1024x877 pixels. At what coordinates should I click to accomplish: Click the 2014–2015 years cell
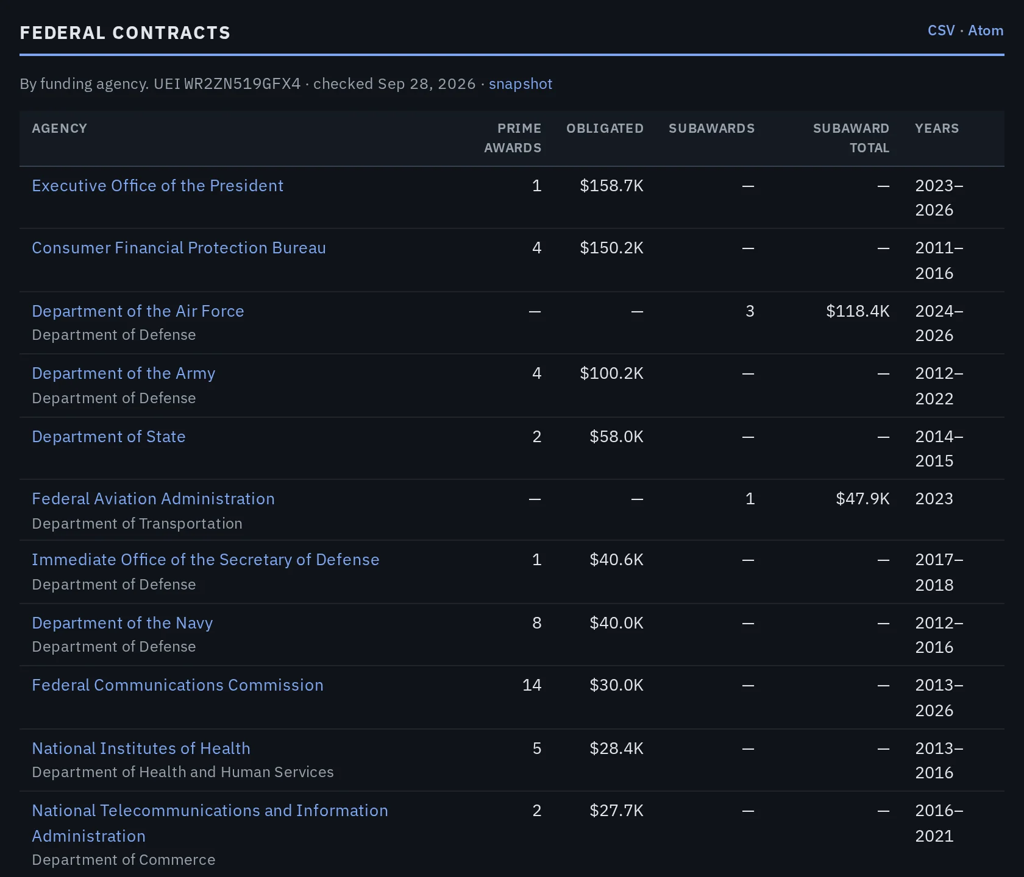click(x=939, y=449)
